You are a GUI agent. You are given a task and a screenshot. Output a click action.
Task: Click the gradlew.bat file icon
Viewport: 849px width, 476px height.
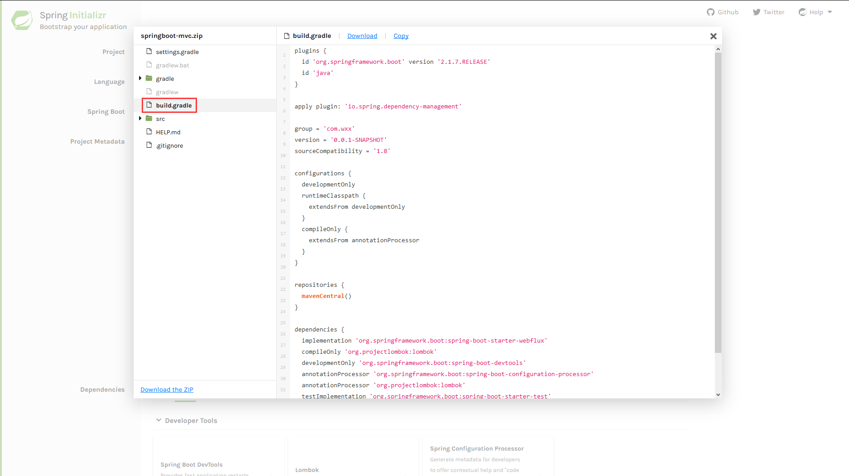tap(149, 65)
